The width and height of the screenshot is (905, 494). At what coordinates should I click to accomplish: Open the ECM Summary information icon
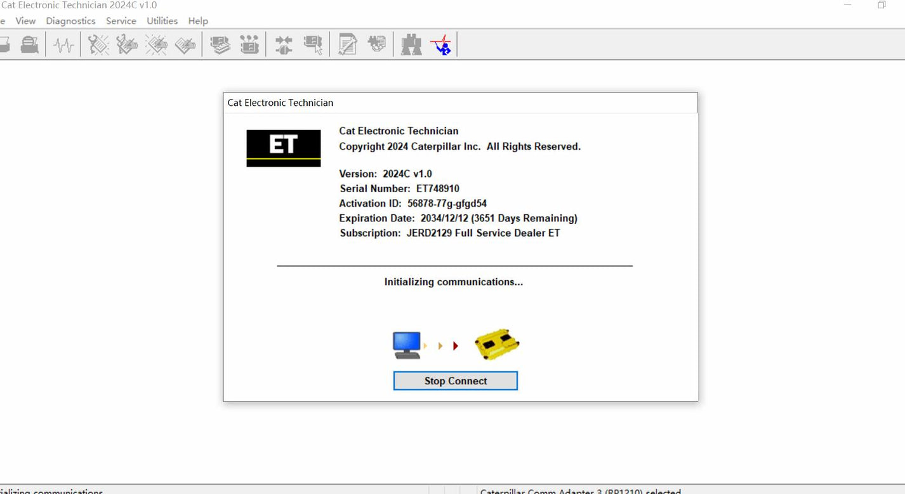pyautogui.click(x=219, y=44)
